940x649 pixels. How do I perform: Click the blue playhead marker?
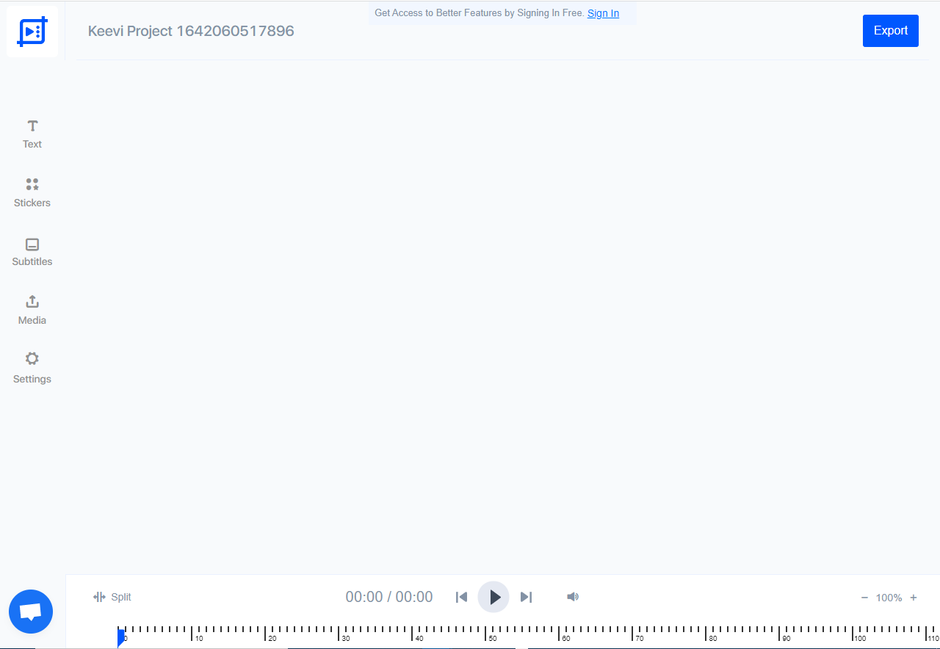(121, 637)
